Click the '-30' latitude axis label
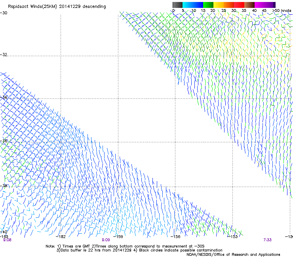The height and width of the screenshot is (257, 293). point(4,13)
